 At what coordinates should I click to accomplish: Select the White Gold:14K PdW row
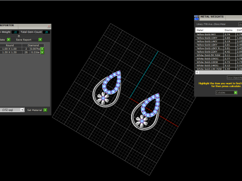coord(219,69)
